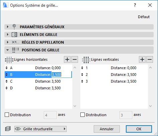Click the reorder handle of vertical line 2

pos(82,75)
